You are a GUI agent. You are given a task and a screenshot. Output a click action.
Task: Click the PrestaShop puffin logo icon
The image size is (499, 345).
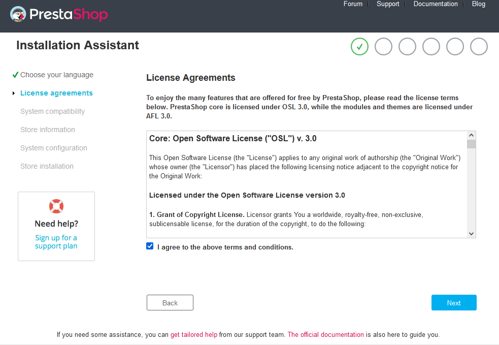(x=18, y=14)
